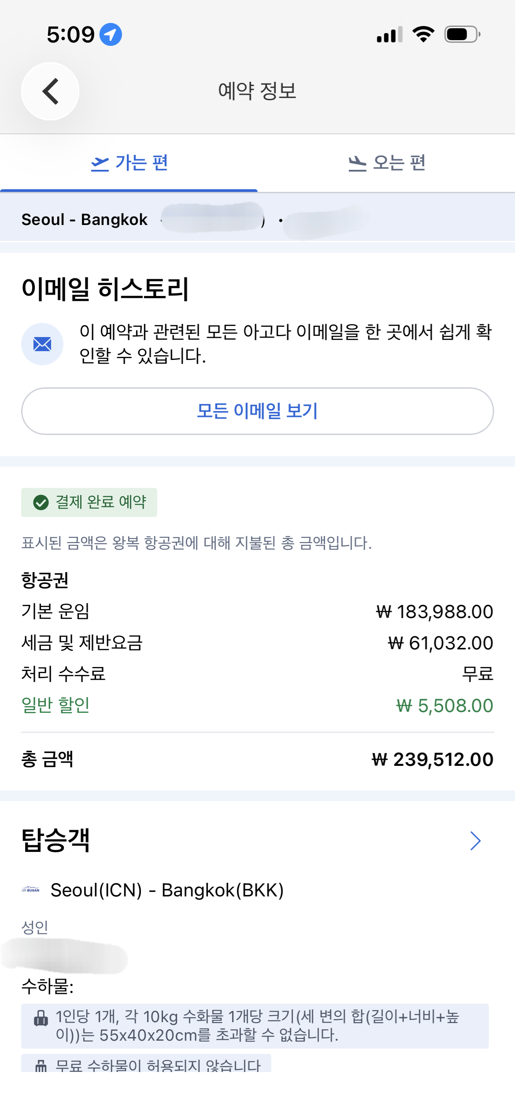The width and height of the screenshot is (515, 1117).
Task: Tap the battery indicator icon
Action: [462, 34]
